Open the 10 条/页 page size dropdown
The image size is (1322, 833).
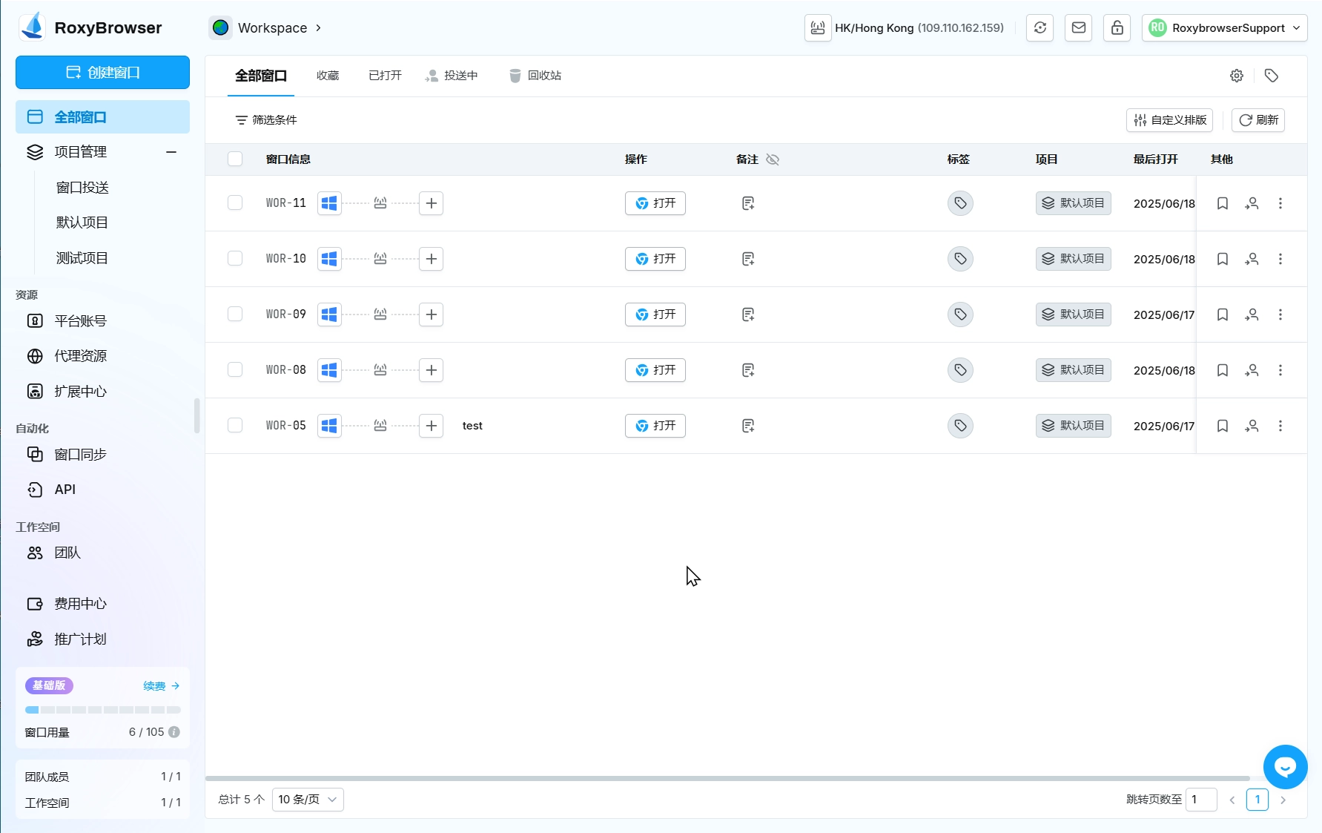click(308, 800)
